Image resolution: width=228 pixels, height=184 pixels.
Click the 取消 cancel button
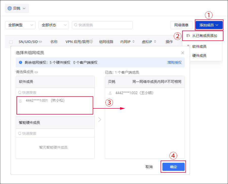[149, 167]
